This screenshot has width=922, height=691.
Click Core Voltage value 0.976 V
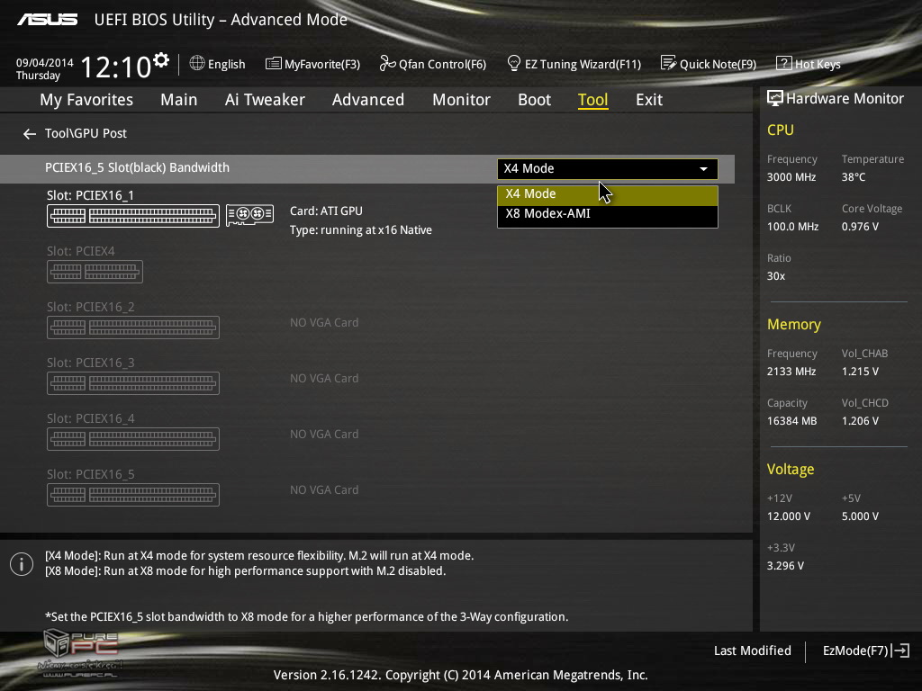coord(860,226)
